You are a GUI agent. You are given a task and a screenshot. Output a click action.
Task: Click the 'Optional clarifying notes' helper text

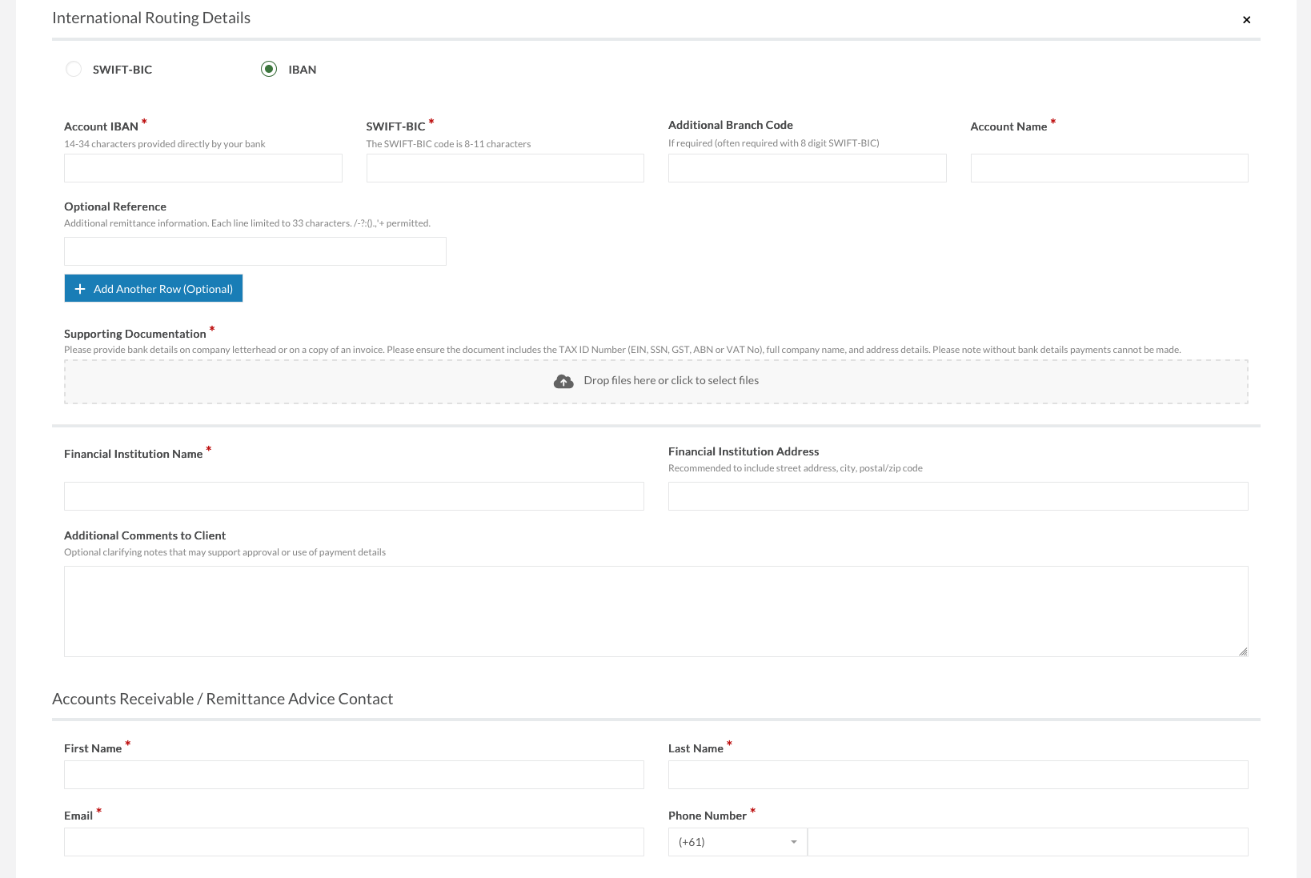click(x=225, y=552)
